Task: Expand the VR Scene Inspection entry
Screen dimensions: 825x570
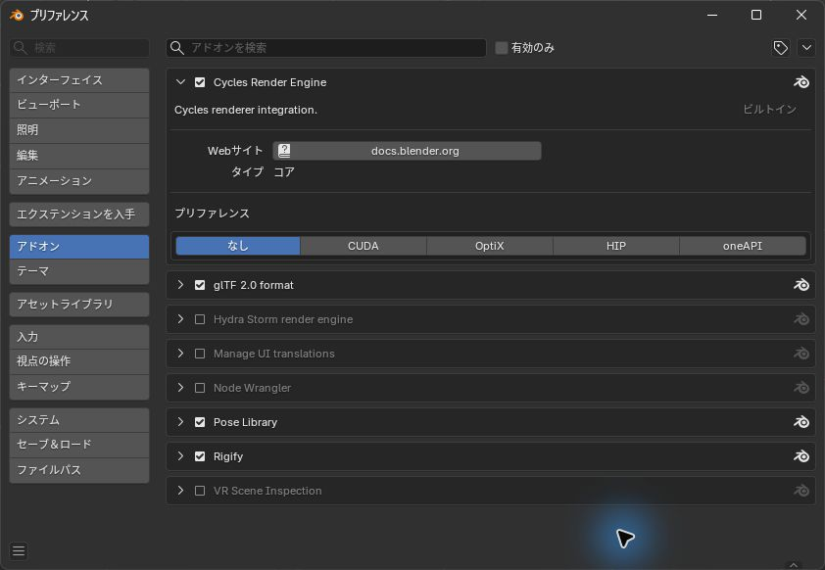Action: pyautogui.click(x=180, y=491)
